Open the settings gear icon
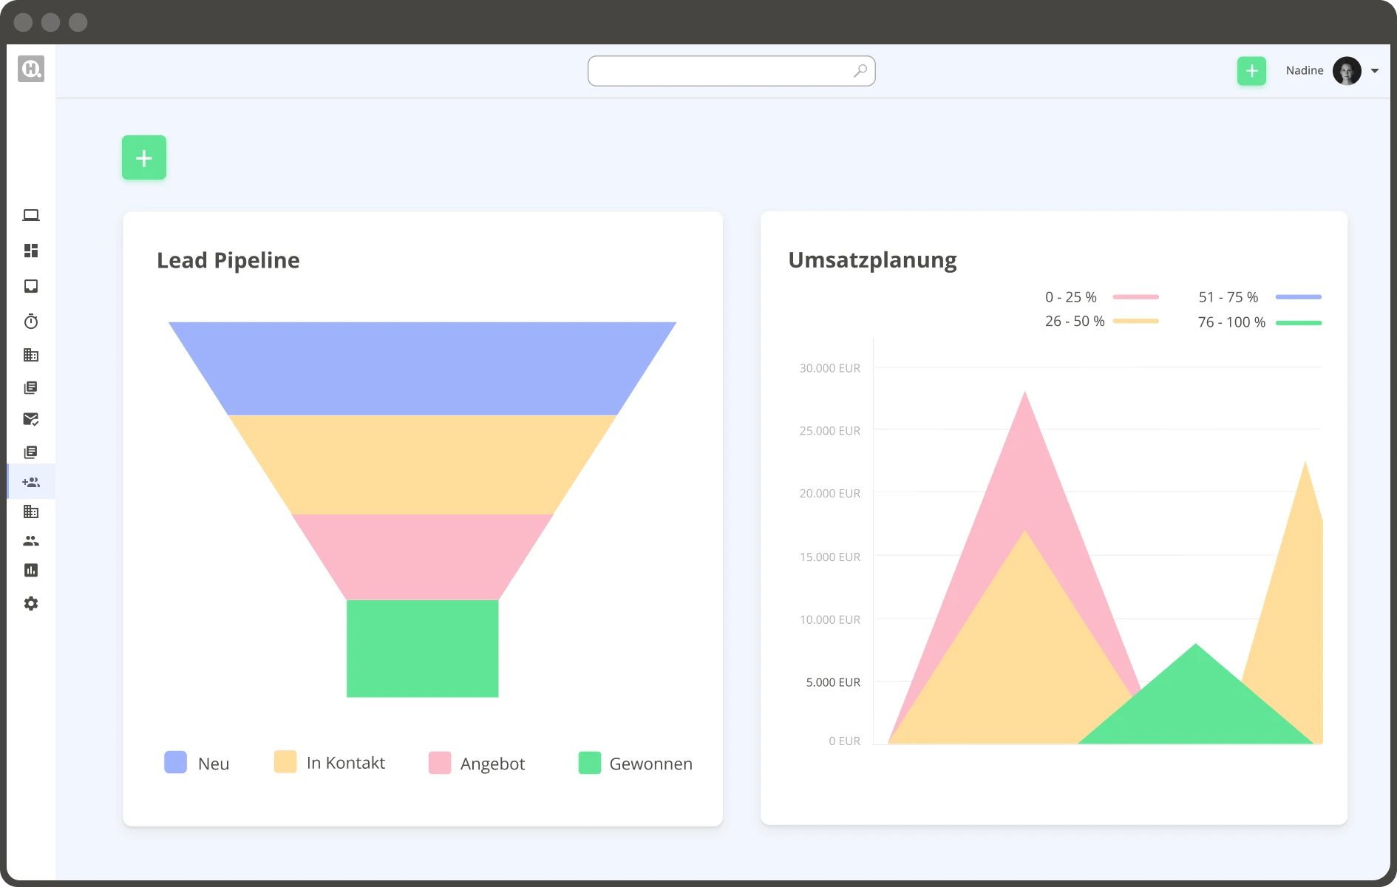This screenshot has width=1397, height=887. [x=31, y=603]
